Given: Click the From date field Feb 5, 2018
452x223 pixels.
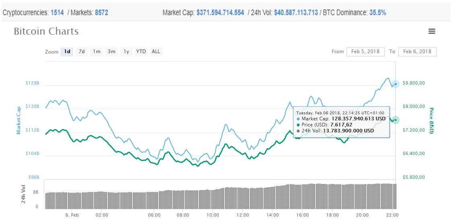Looking at the screenshot, I should [x=366, y=52].
